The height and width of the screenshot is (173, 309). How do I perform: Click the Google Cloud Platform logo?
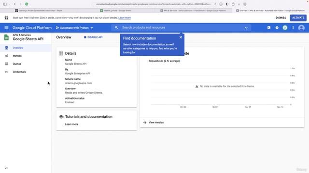point(32,28)
